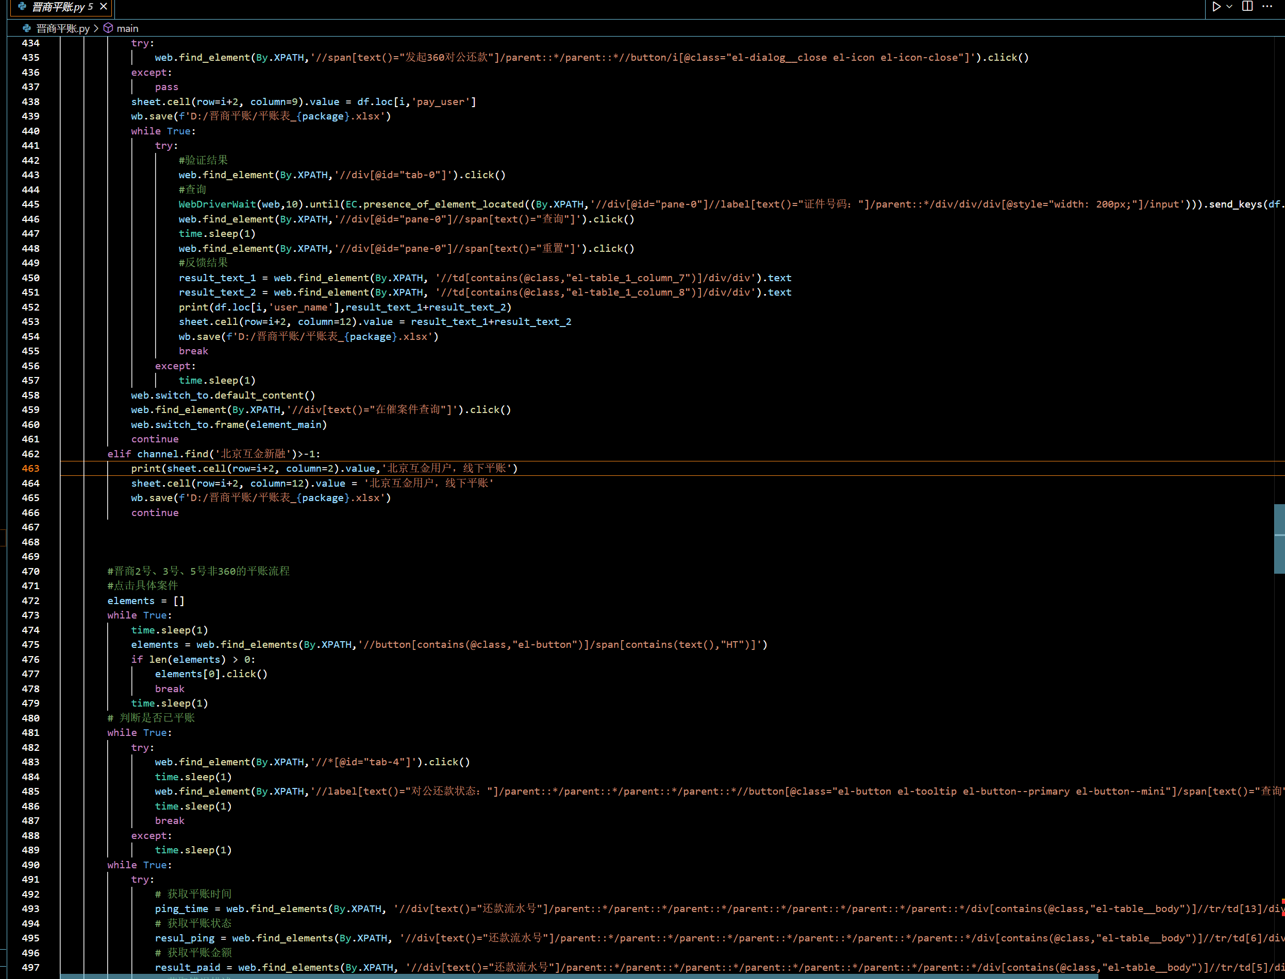Click the find_elements 'HT' XPath line 475
1285x979 pixels.
coord(449,644)
